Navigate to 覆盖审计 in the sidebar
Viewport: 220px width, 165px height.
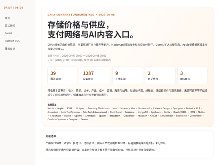[10, 49]
